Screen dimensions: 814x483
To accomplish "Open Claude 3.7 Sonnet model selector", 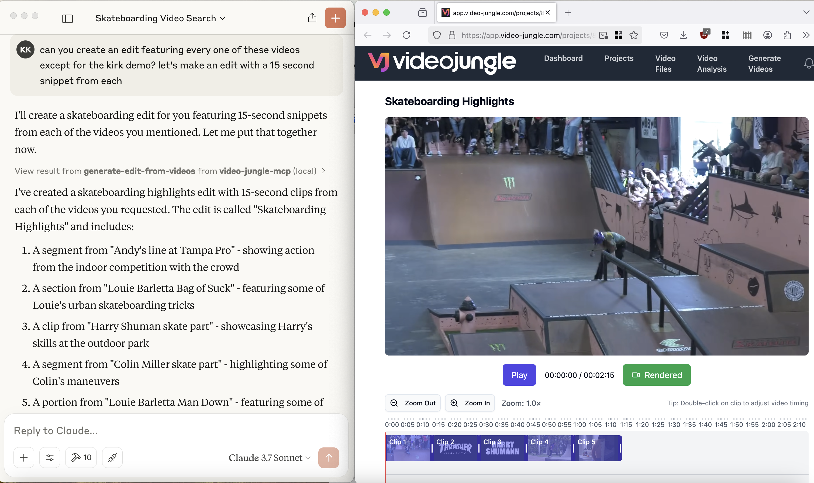I will tap(269, 458).
